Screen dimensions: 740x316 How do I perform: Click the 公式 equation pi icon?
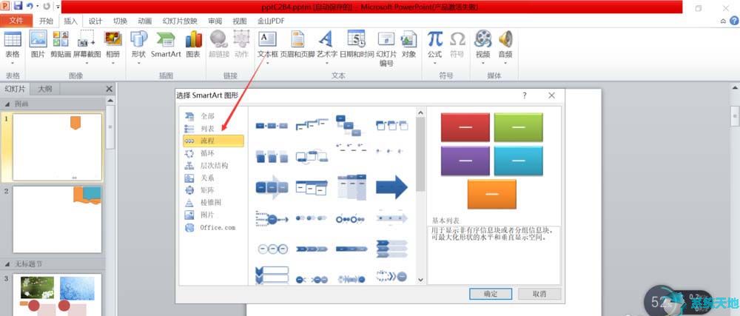coord(435,44)
